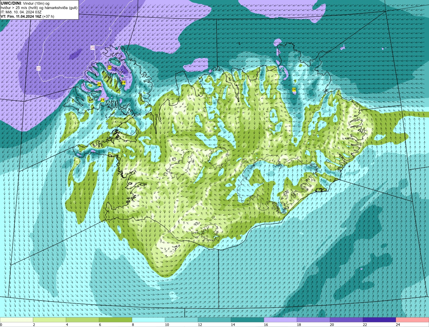Viewport: 429px width, 327px height.
Task: Click the legend scale label 0
Action: pyautogui.click(x=1, y=325)
